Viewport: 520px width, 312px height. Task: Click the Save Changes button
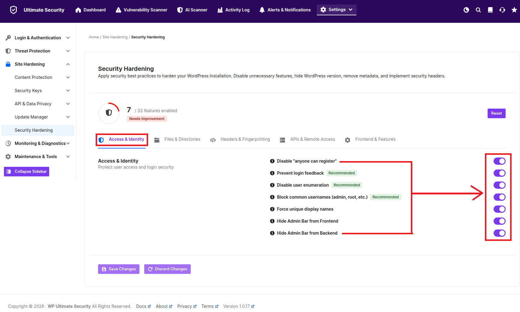(x=119, y=269)
